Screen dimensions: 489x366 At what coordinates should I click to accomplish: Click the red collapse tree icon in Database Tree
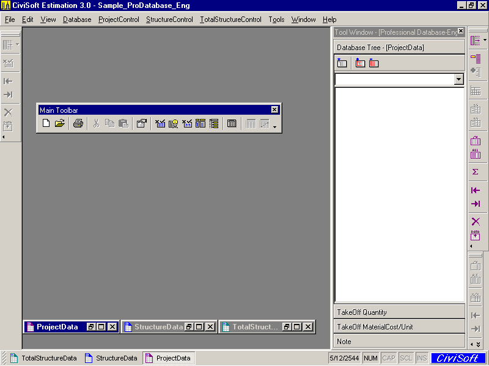373,63
